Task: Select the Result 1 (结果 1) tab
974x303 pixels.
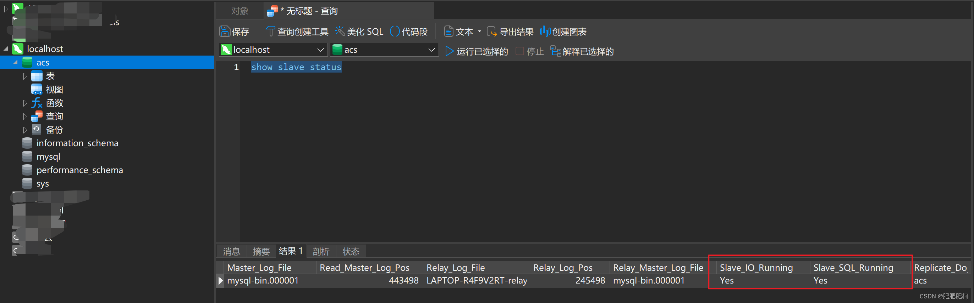Action: pyautogui.click(x=291, y=251)
